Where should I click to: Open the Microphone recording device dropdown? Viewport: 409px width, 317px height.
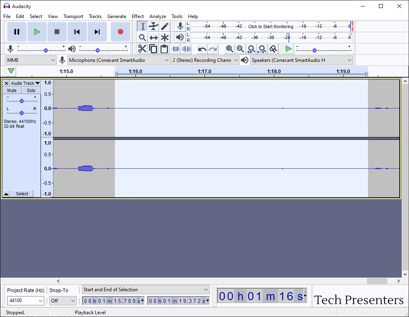119,60
